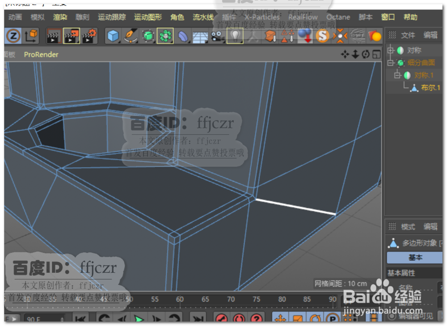Step to previous frame
Image resolution: width=447 pixels, height=326 pixels.
[122, 318]
